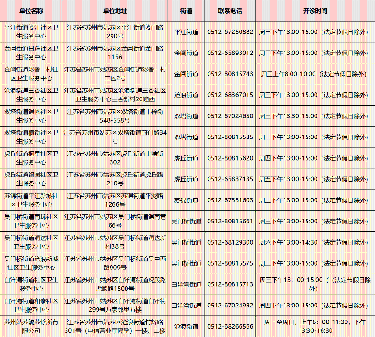This screenshot has height=337, width=375.
Task: Select 吴门桥街道沧浪新城社区卫生服务中心 cell
Action: 31,263
